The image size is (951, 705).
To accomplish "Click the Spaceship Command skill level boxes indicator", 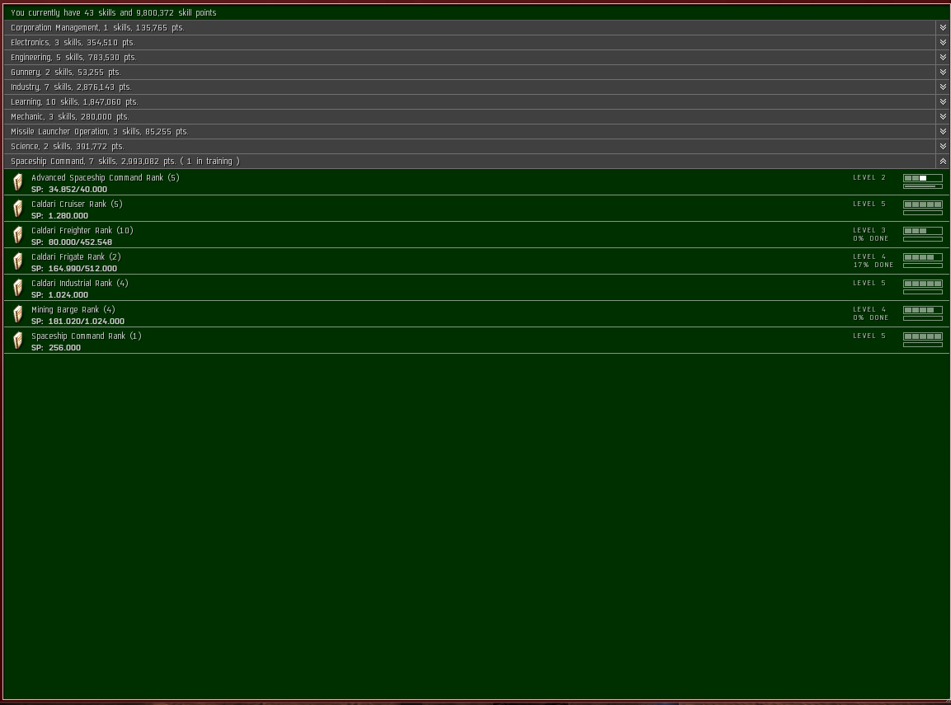I will tap(922, 336).
